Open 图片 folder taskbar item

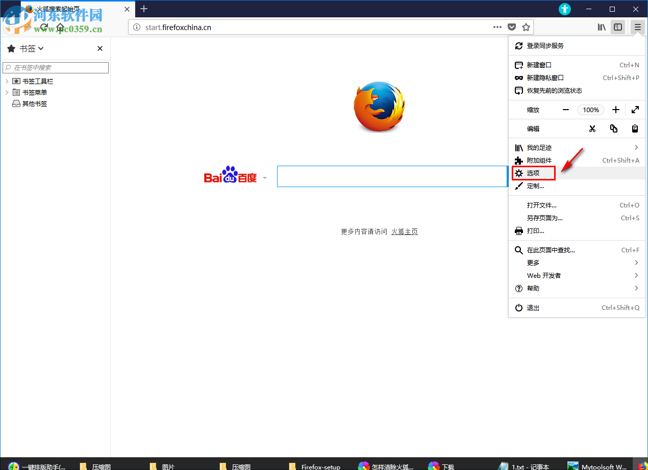(162, 466)
